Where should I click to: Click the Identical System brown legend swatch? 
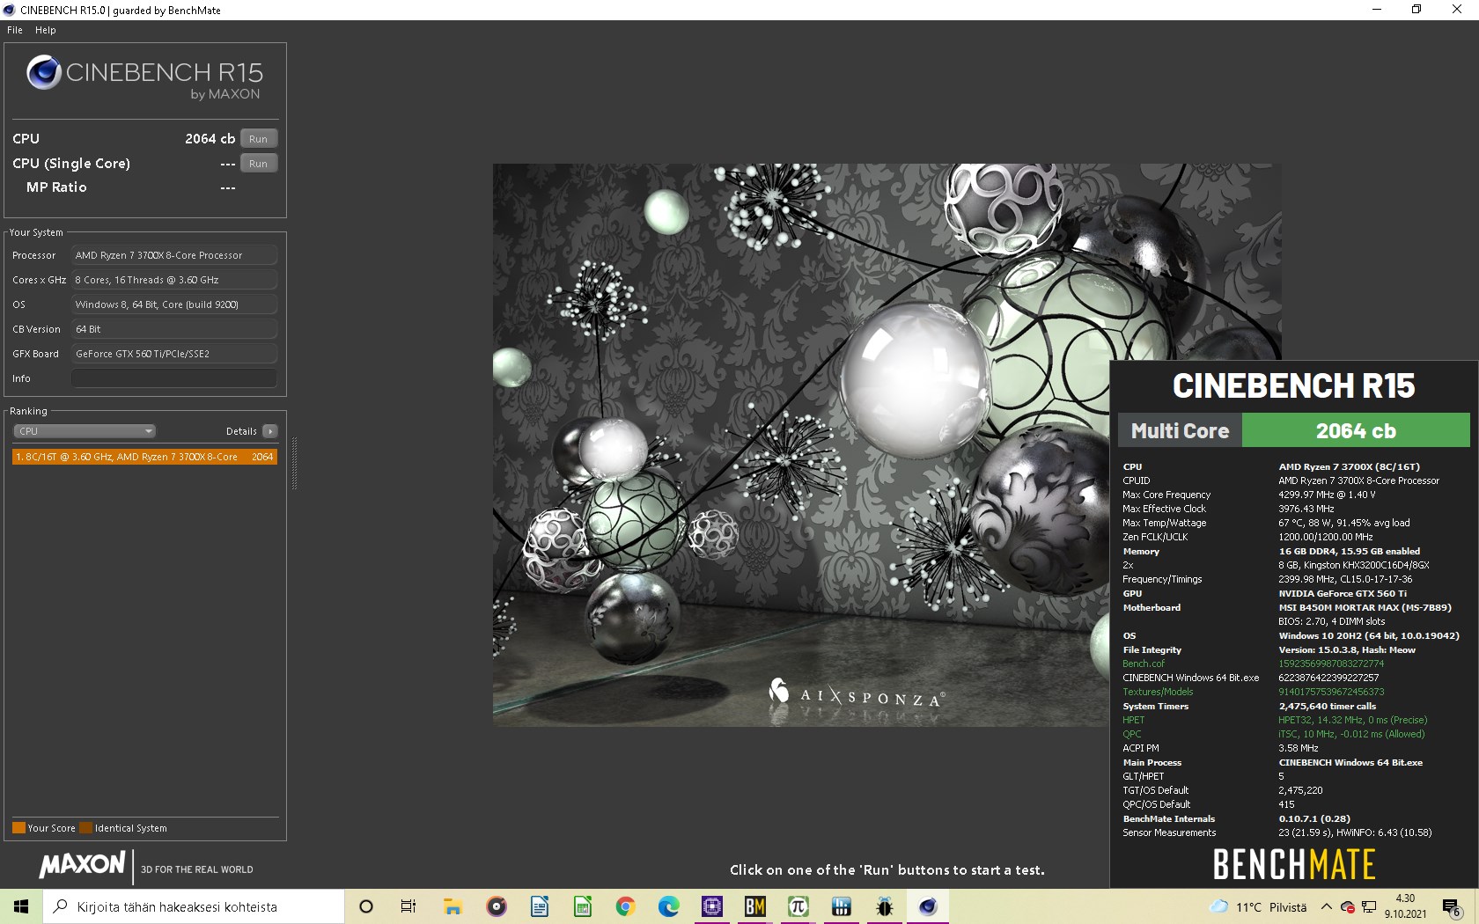(85, 828)
